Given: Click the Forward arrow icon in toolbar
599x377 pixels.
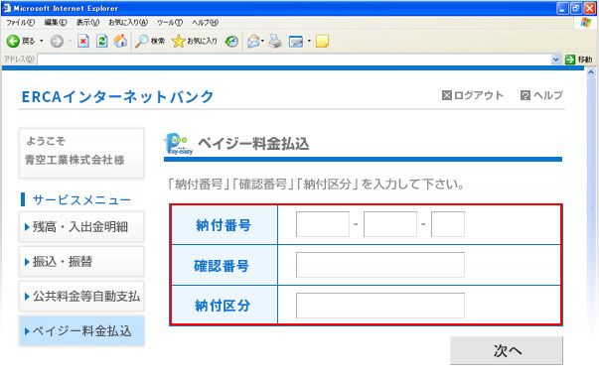Looking at the screenshot, I should 57,41.
